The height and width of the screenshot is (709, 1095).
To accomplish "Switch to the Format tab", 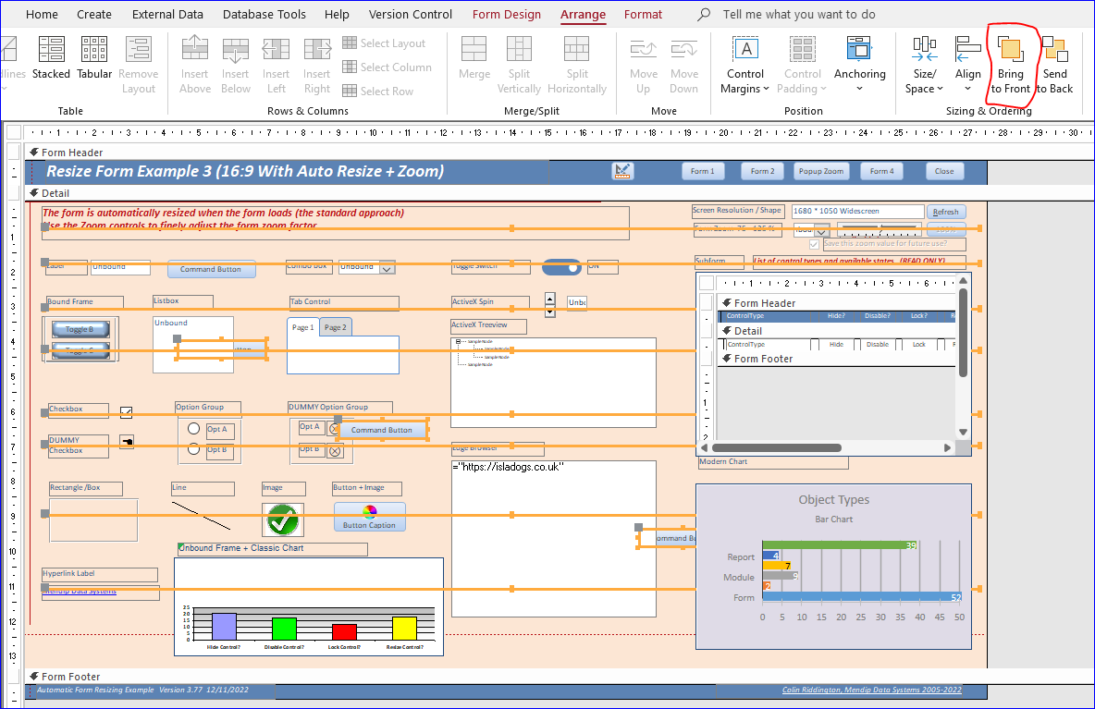I will (x=643, y=14).
